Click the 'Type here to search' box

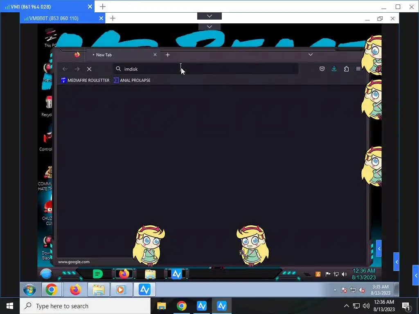pyautogui.click(x=85, y=306)
